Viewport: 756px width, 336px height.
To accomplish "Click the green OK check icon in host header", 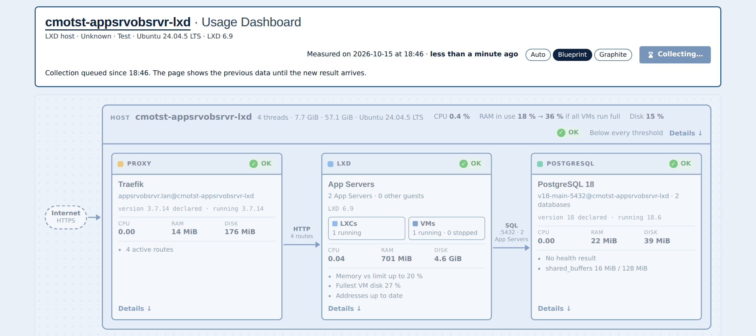I will pos(561,133).
